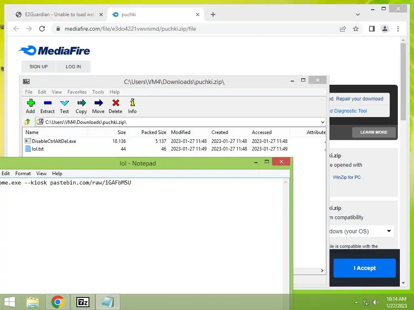View site information padlock icon
This screenshot has width=414, height=310.
pos(58,29)
